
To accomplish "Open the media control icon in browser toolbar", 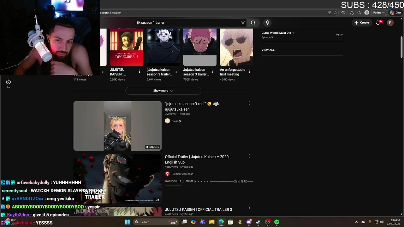I will tap(352, 13).
